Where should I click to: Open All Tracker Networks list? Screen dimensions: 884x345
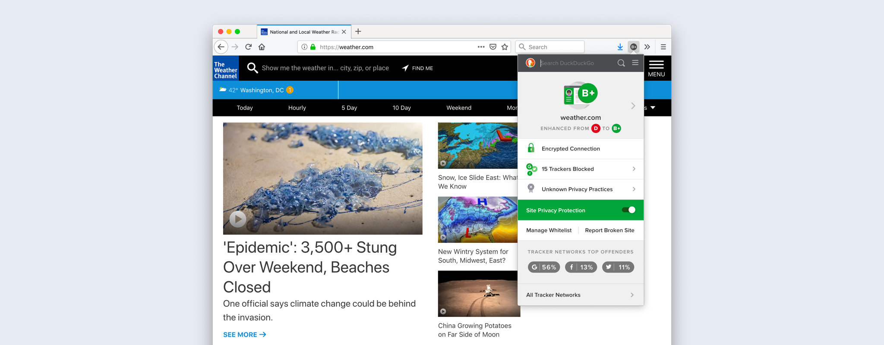581,295
